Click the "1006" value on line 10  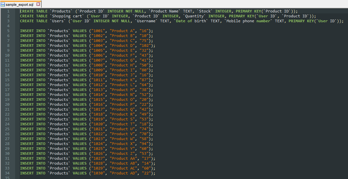pos(98,55)
